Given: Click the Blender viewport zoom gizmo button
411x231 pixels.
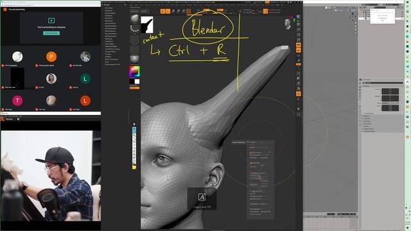Looking at the screenshot, I should tap(356, 23).
